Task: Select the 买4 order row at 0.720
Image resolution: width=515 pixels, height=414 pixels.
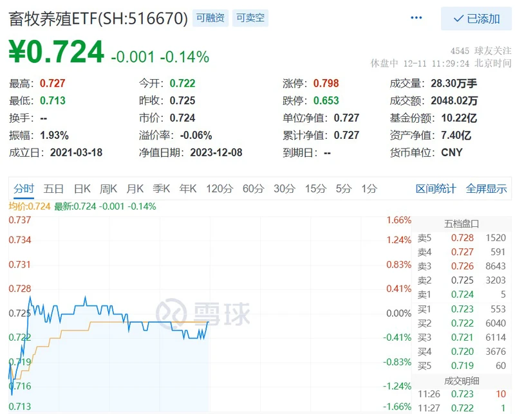Action: (x=462, y=352)
